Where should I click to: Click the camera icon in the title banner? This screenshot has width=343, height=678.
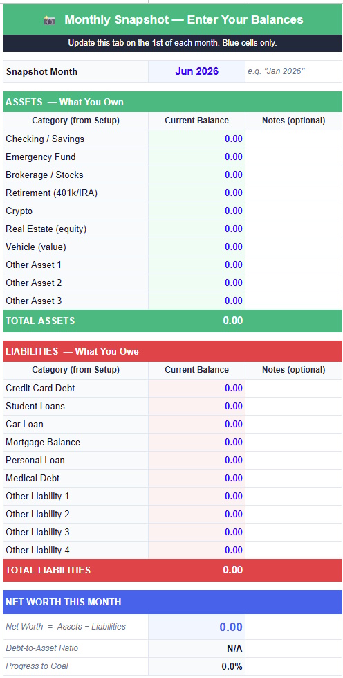(x=50, y=20)
